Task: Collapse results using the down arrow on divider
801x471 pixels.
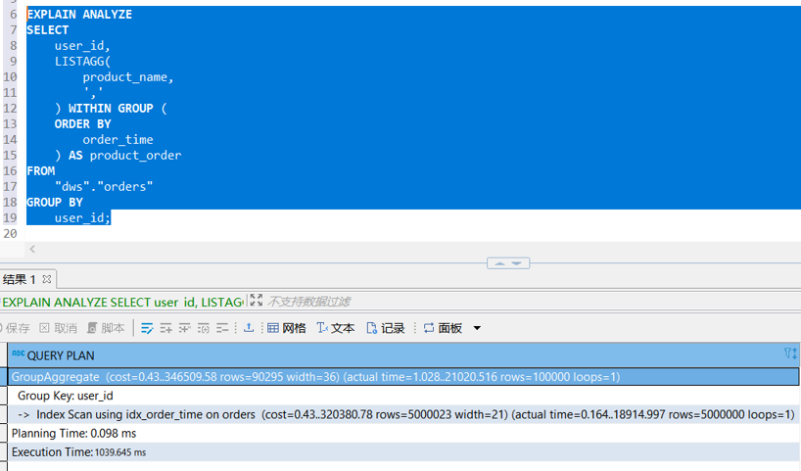Action: click(x=519, y=263)
